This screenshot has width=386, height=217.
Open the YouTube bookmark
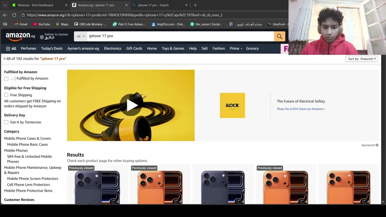pyautogui.click(x=41, y=24)
